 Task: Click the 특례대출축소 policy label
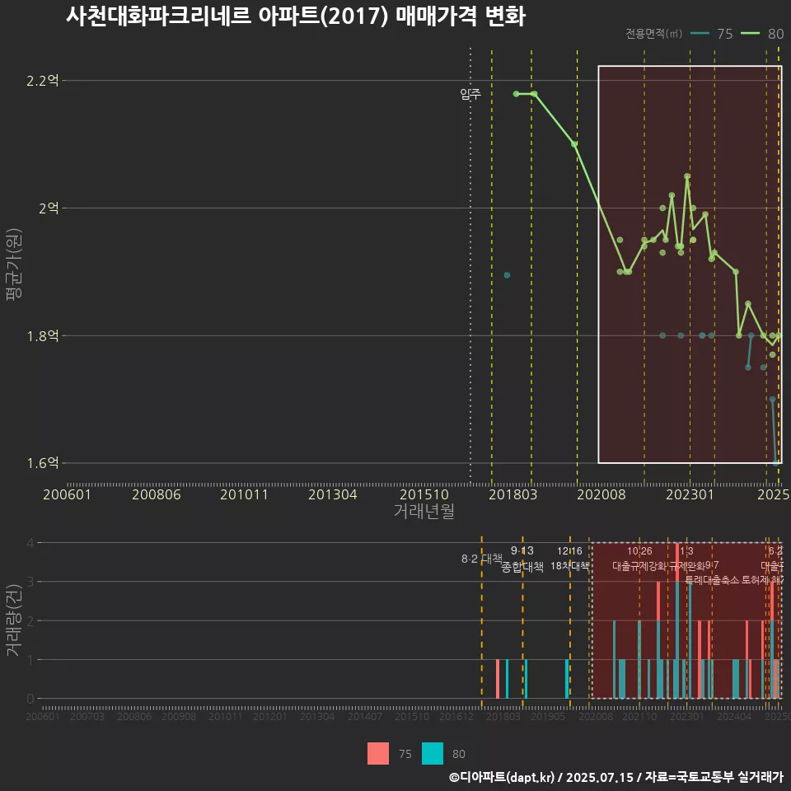point(712,580)
